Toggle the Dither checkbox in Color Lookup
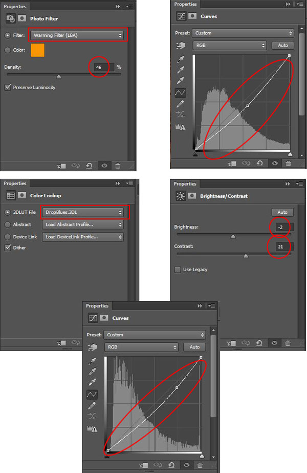 [8, 248]
